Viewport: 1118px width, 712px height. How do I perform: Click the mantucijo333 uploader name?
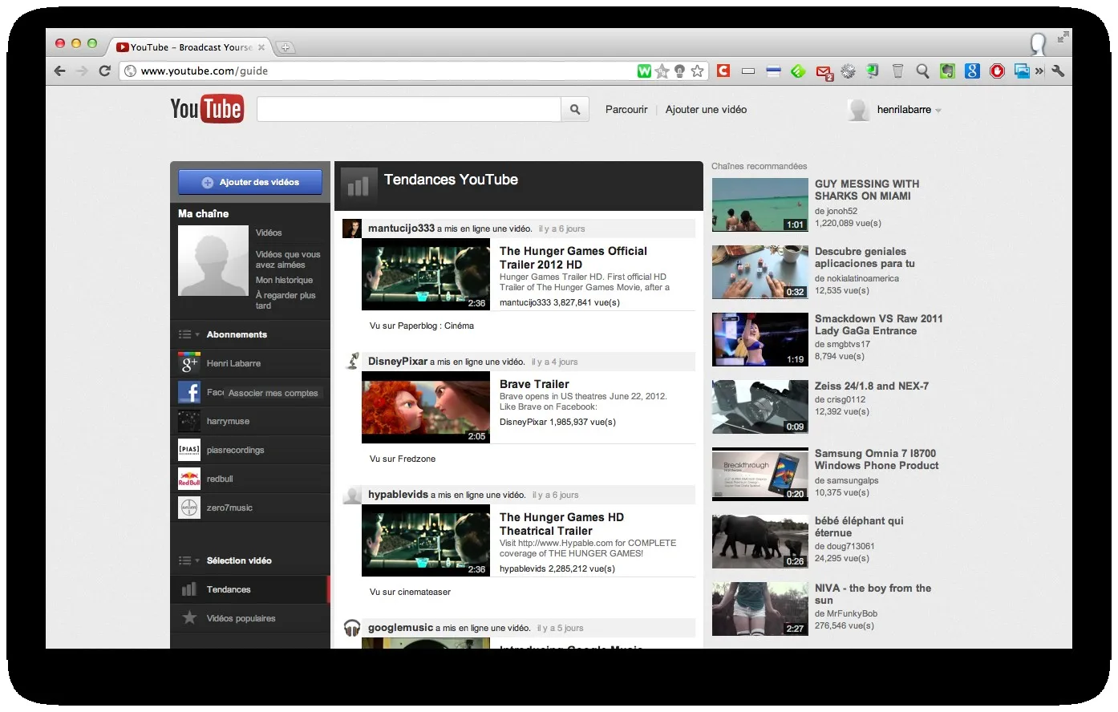pyautogui.click(x=401, y=229)
